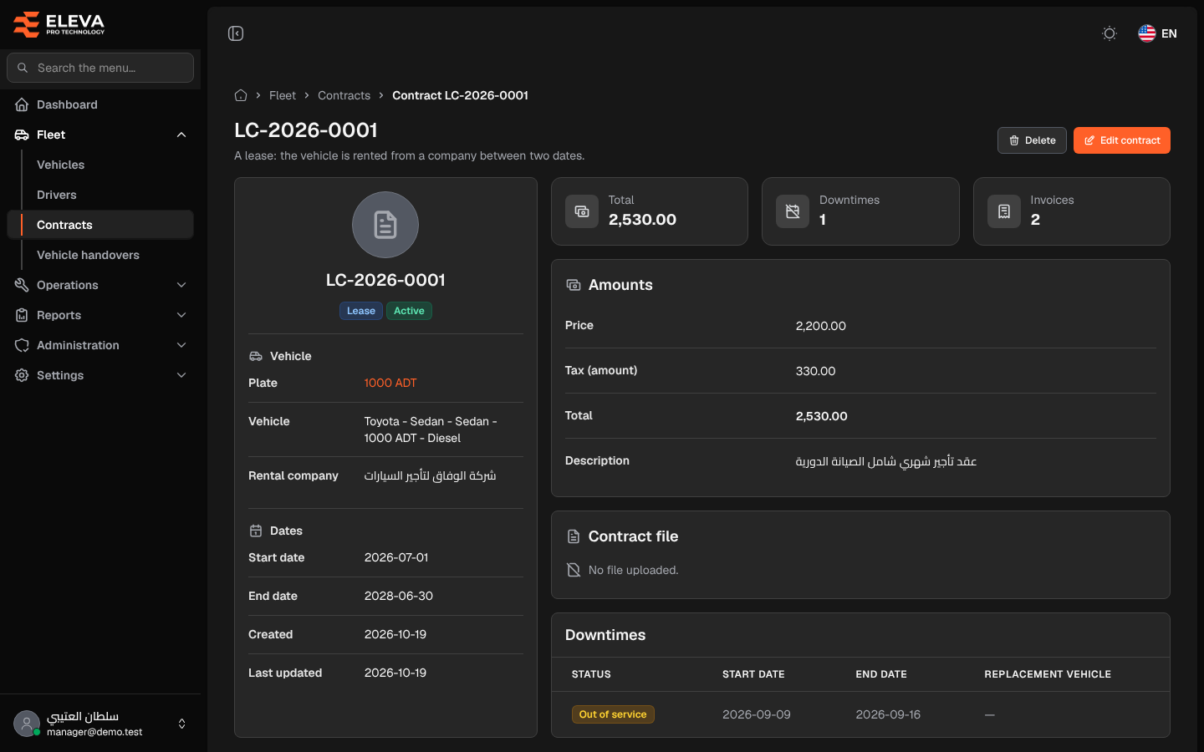Click the Tax amount 330.00
The width and height of the screenshot is (1204, 752).
tap(816, 371)
